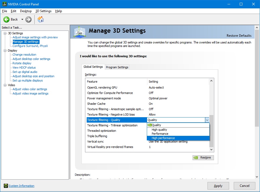Collapse the Display tree node

(x=5, y=50)
